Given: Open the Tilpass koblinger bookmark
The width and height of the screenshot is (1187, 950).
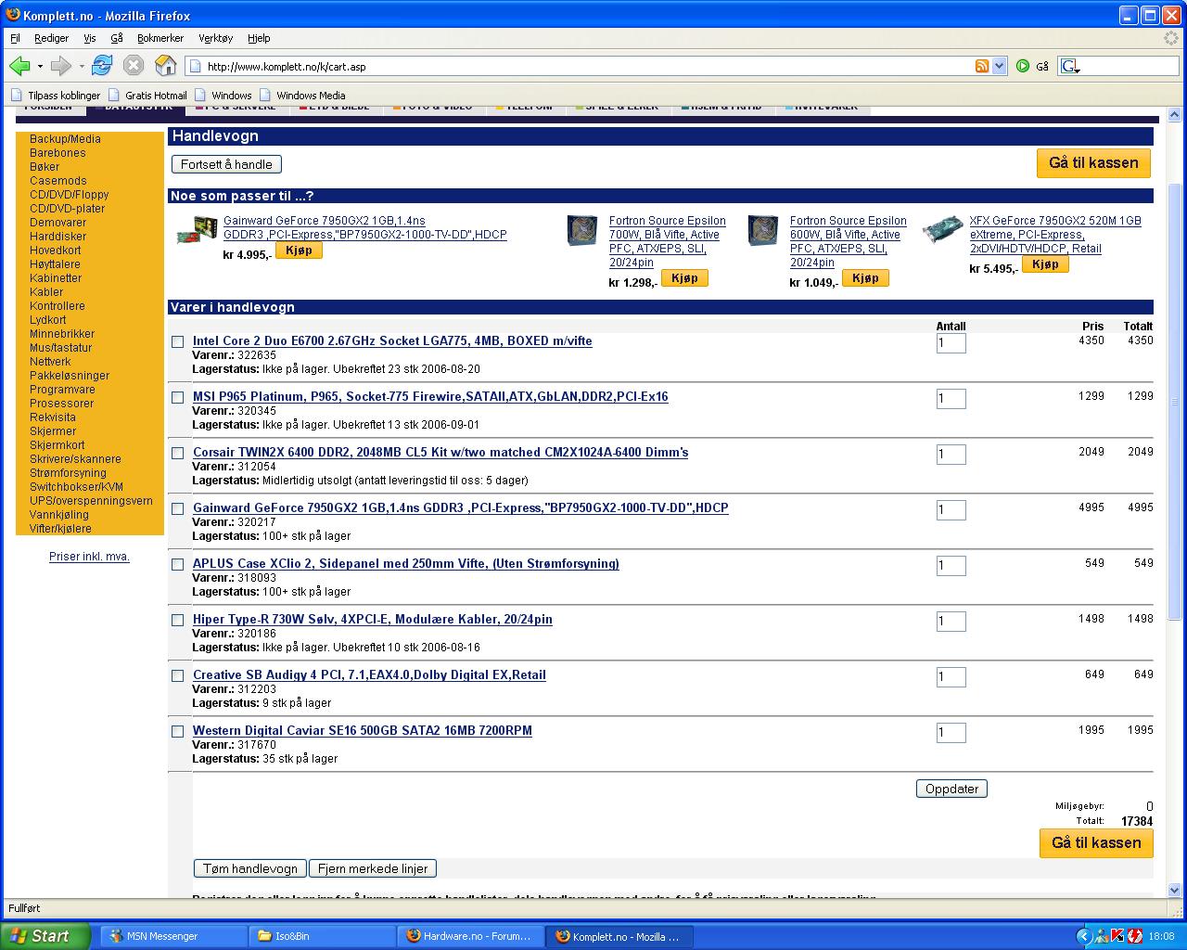Looking at the screenshot, I should tap(55, 95).
